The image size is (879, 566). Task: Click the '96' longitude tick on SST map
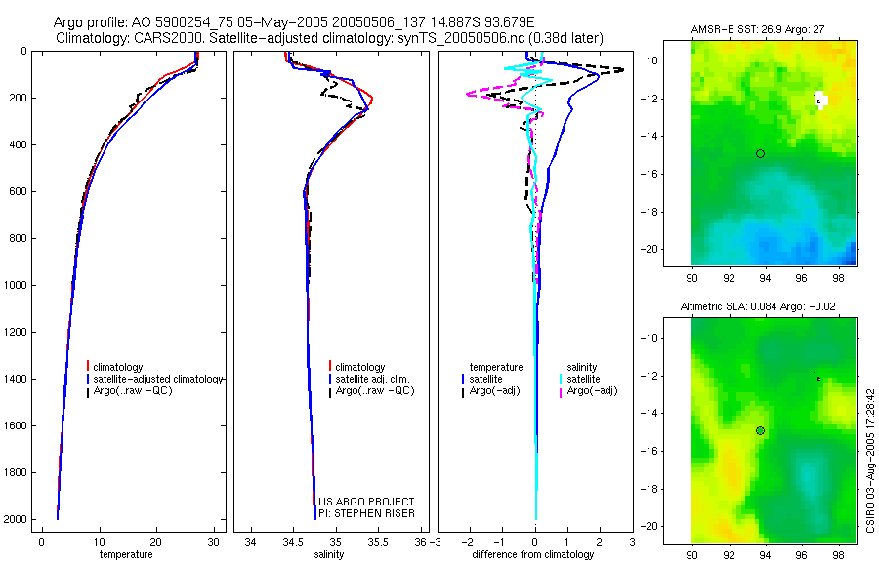point(802,278)
